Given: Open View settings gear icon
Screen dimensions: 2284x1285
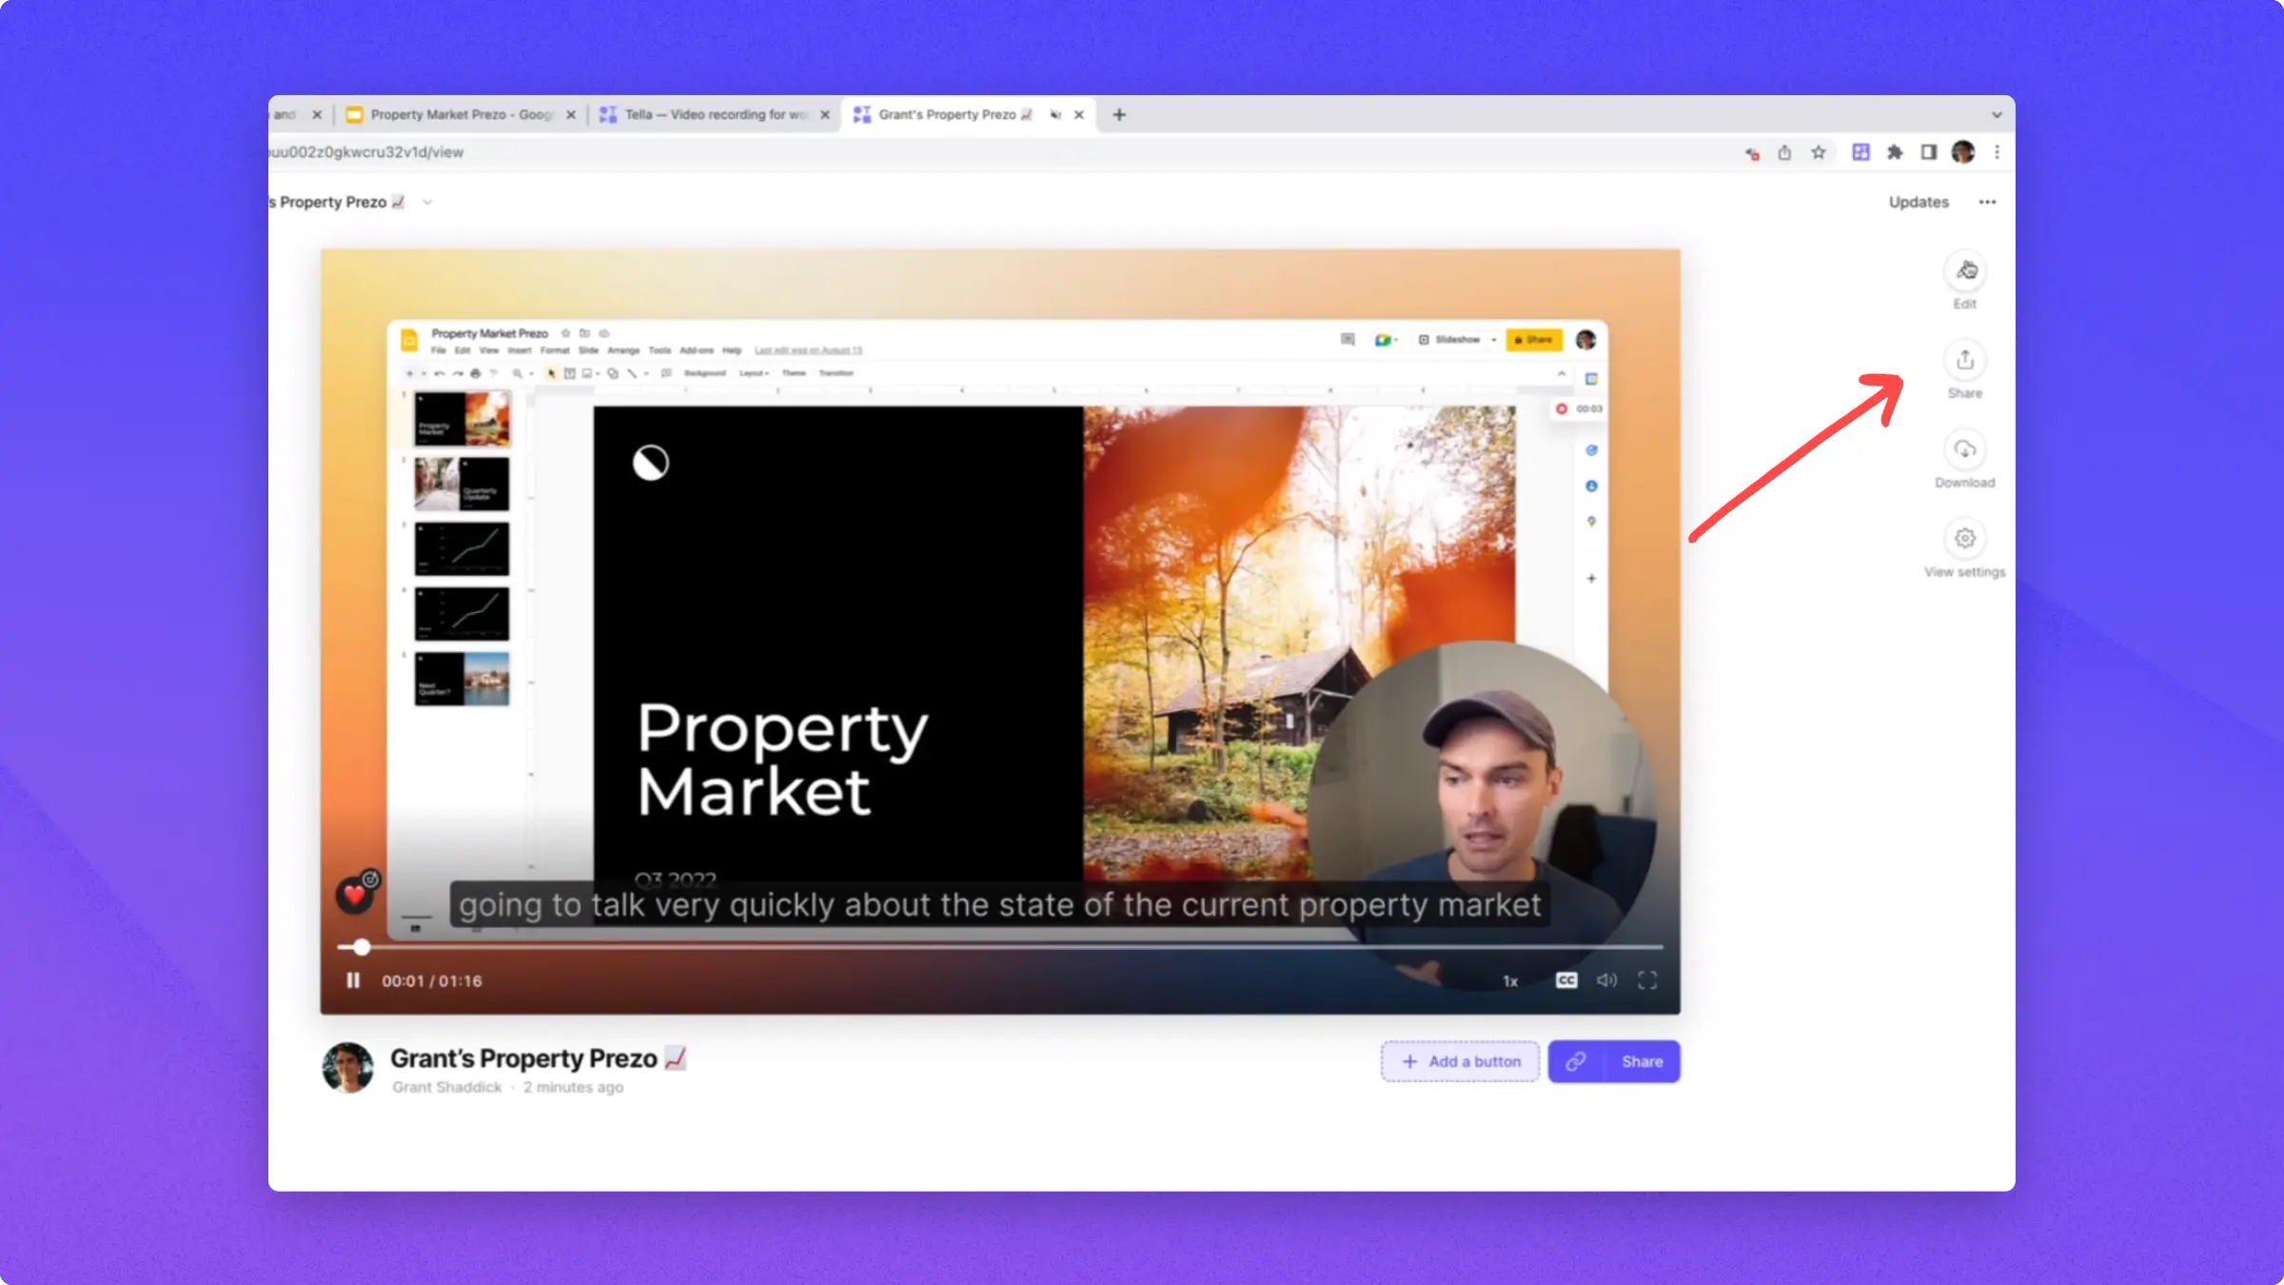Looking at the screenshot, I should click(1964, 539).
